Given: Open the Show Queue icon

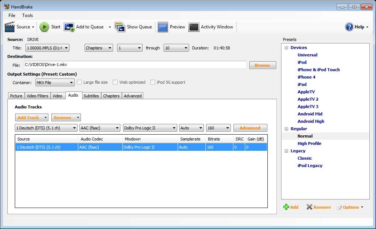Looking at the screenshot, I should coord(120,27).
